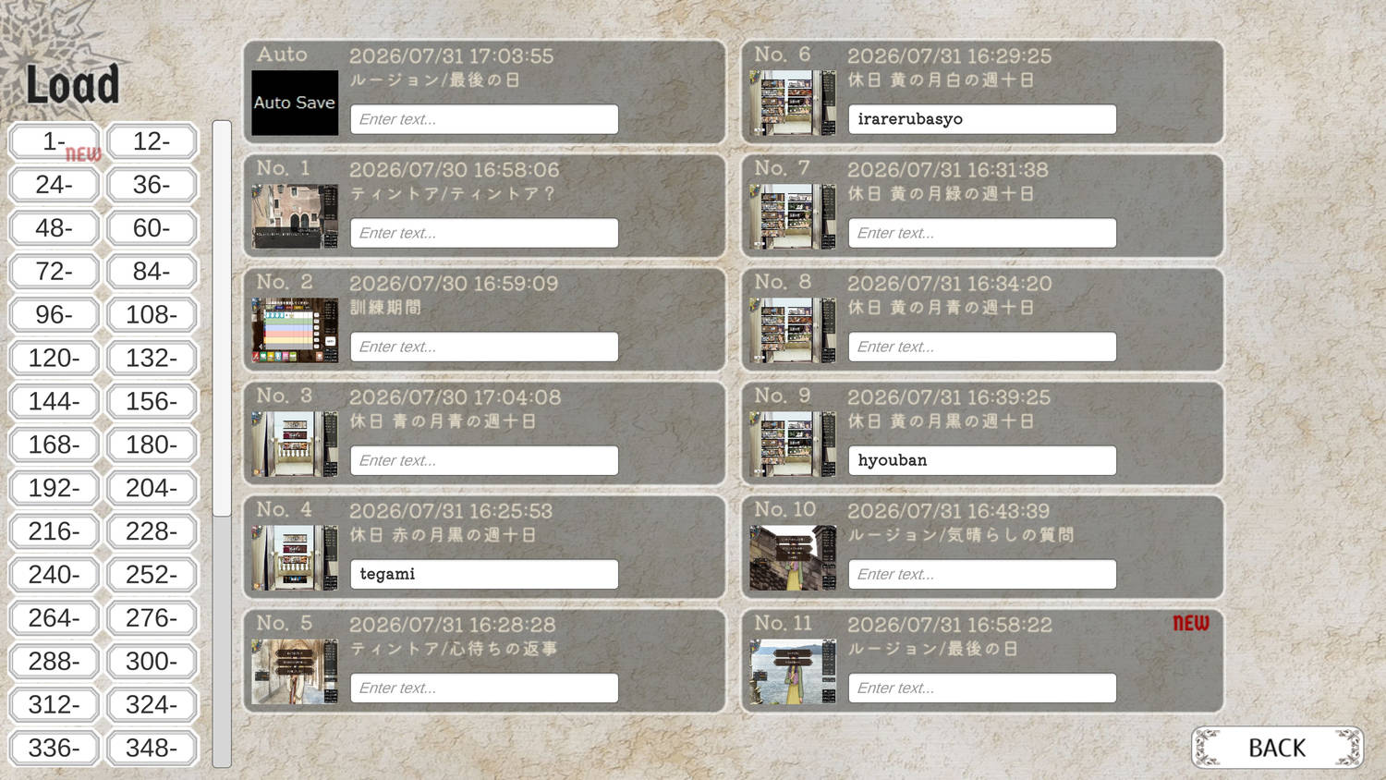This screenshot has height=780, width=1386.
Task: Switch to save page 1-
Action: (55, 141)
